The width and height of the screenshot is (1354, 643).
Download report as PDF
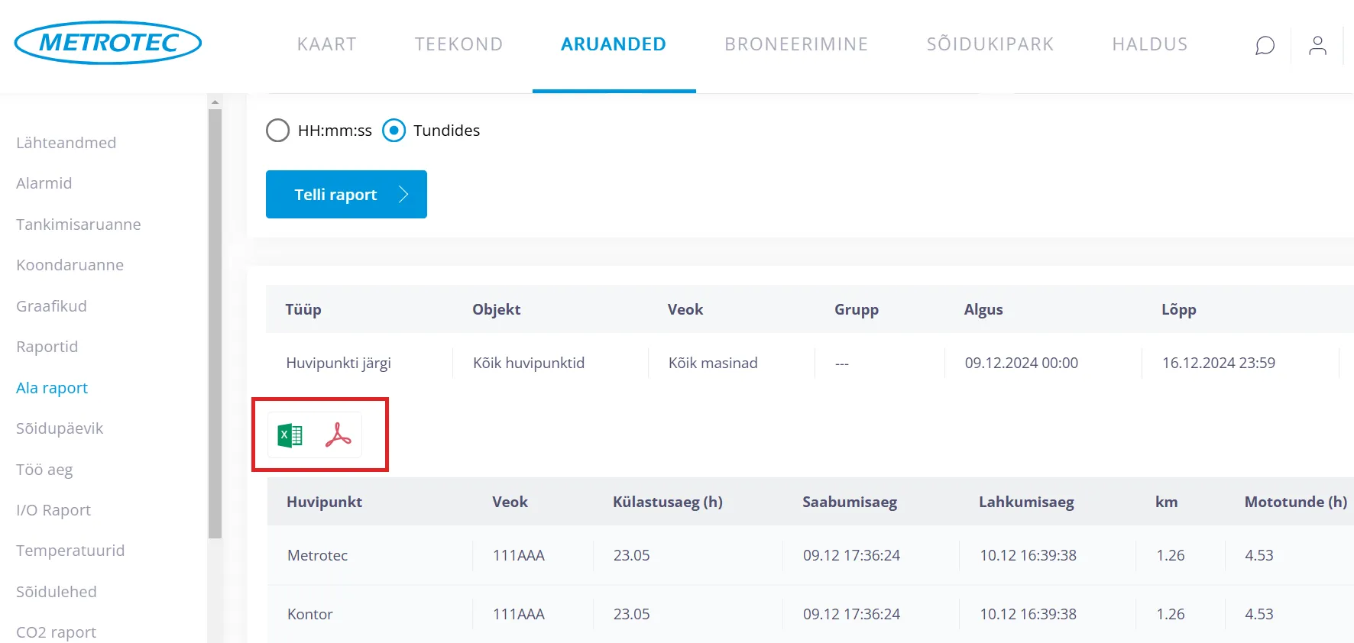(338, 435)
